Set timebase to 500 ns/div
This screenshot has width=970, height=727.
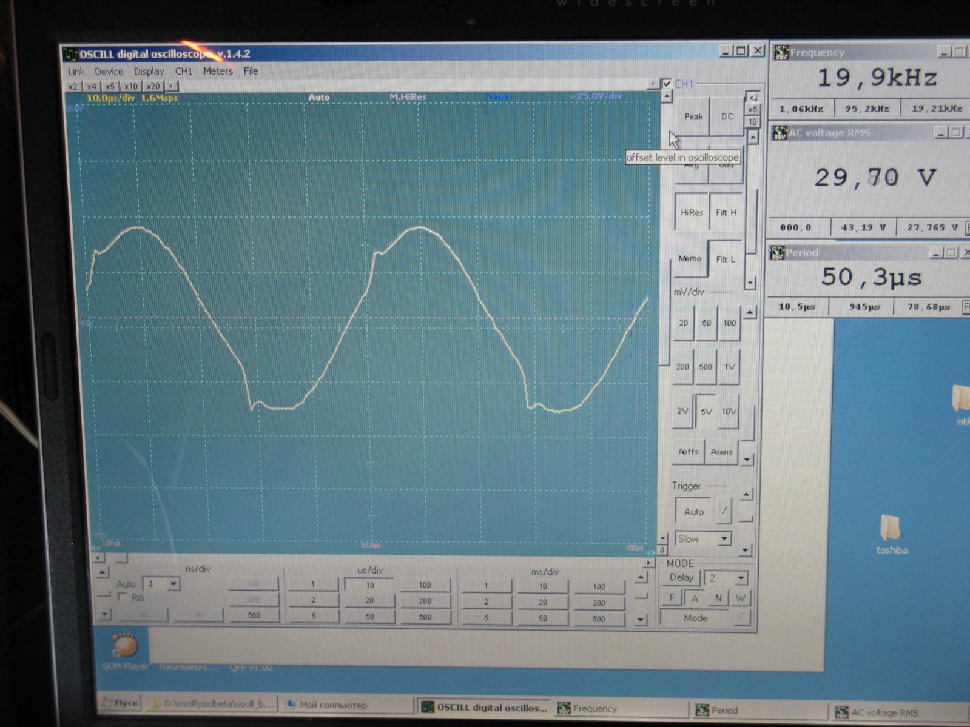(x=254, y=615)
